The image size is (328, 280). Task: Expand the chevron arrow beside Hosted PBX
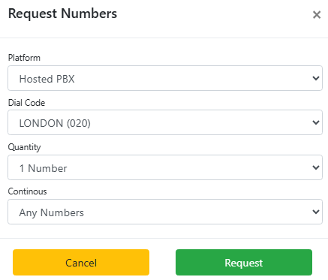tap(316, 78)
